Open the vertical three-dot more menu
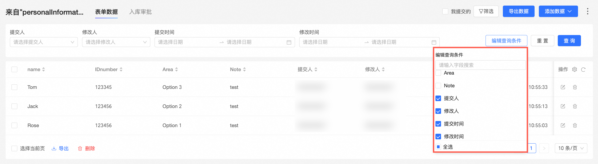The image size is (598, 164). (588, 11)
